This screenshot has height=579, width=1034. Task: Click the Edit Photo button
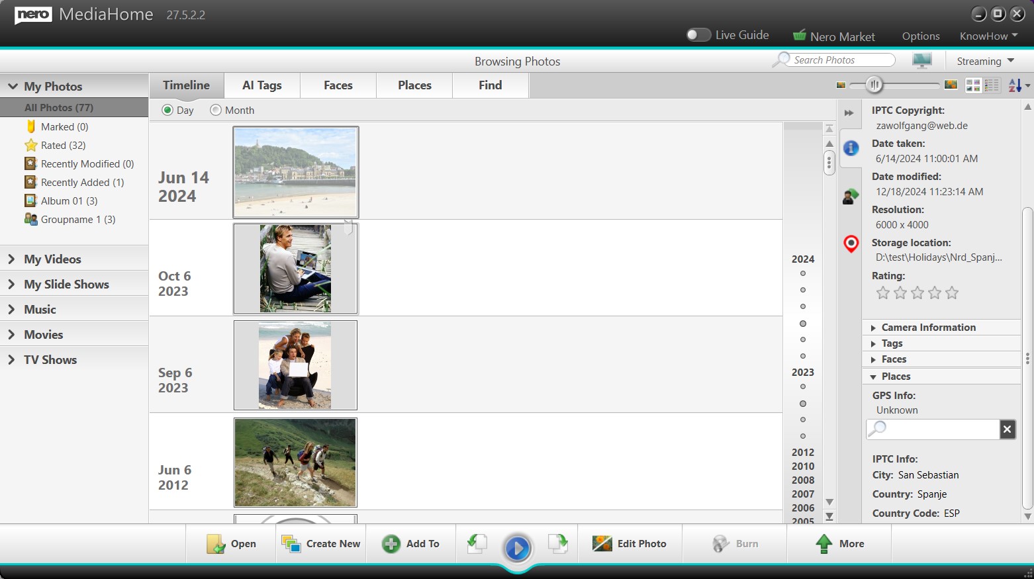pyautogui.click(x=630, y=544)
